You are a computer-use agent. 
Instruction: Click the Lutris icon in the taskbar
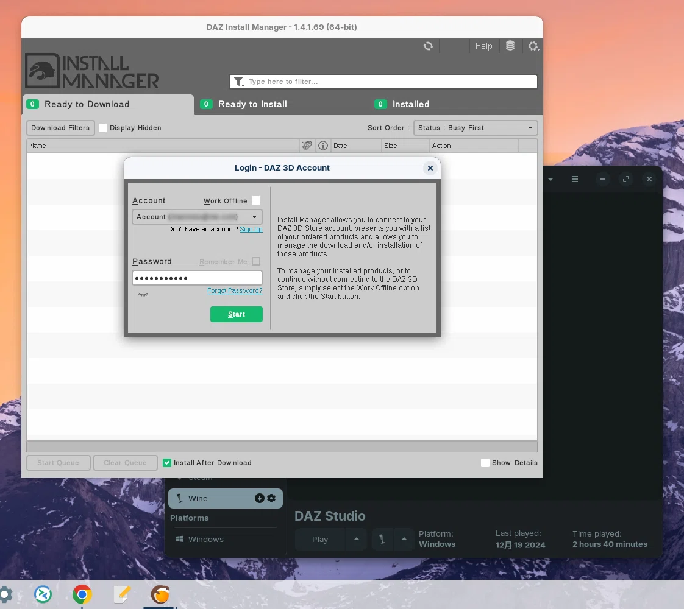(x=160, y=594)
